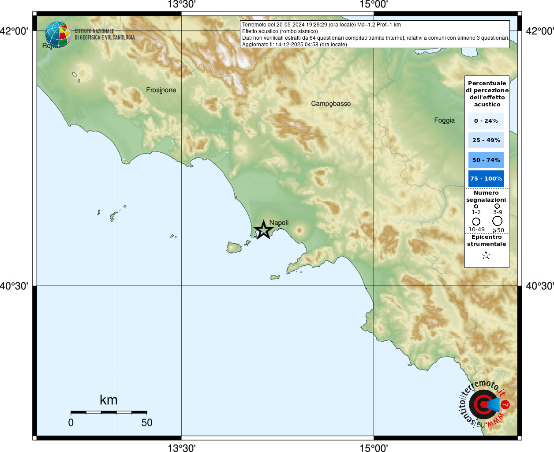The image size is (554, 452).
Task: Click the 'Percentuale di percezione' legend heading
Action: pyautogui.click(x=487, y=94)
